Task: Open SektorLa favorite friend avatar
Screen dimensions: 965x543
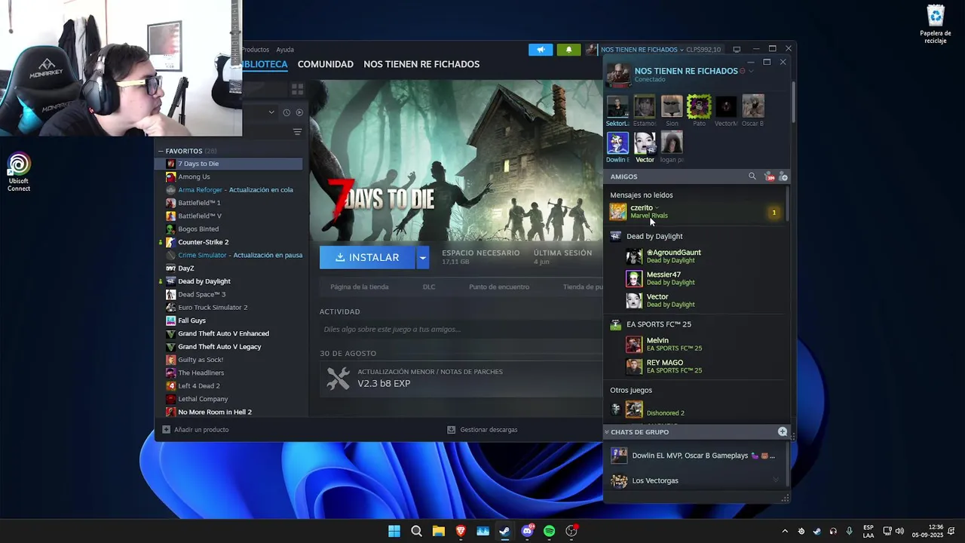Action: tap(617, 106)
